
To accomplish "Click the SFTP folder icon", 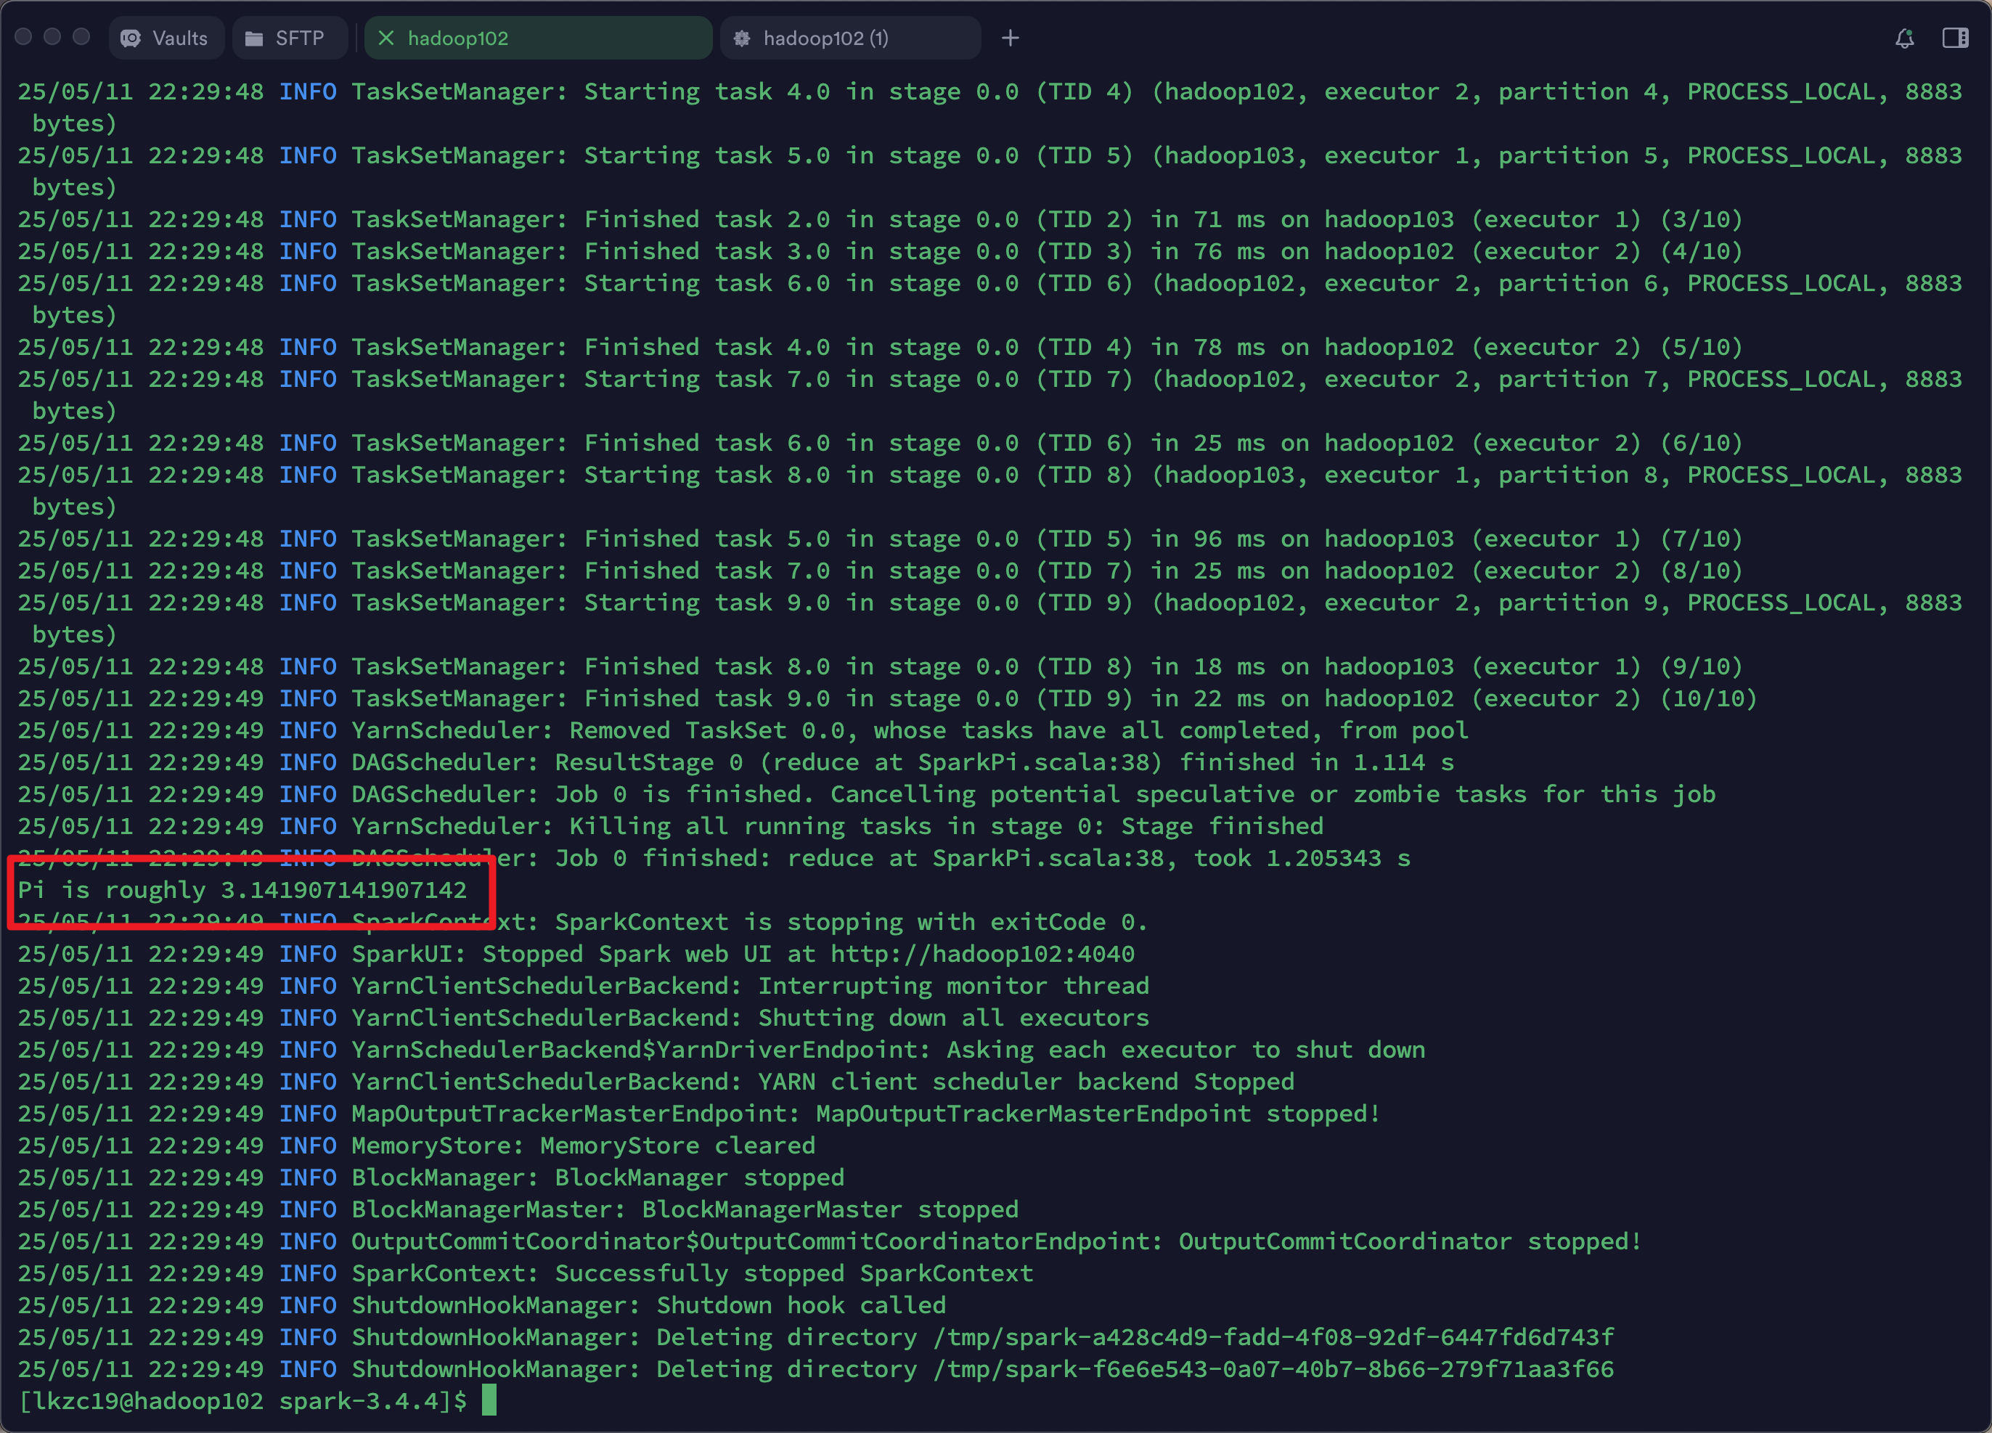I will (x=254, y=38).
